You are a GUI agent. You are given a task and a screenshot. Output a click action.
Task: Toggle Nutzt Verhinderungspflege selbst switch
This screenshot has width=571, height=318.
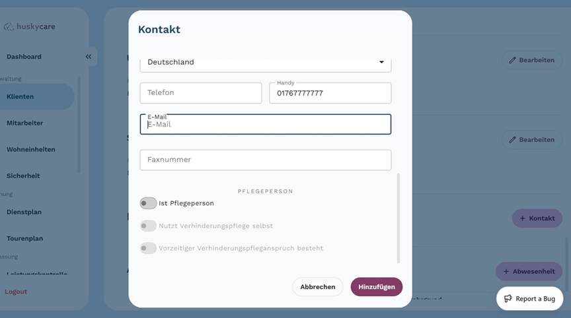tap(148, 226)
